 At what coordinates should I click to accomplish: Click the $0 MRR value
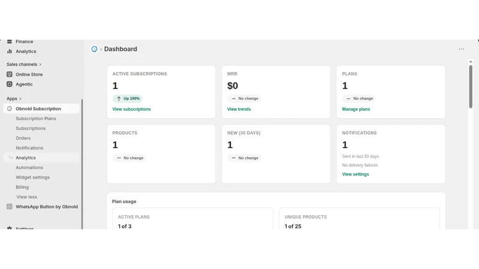[232, 85]
